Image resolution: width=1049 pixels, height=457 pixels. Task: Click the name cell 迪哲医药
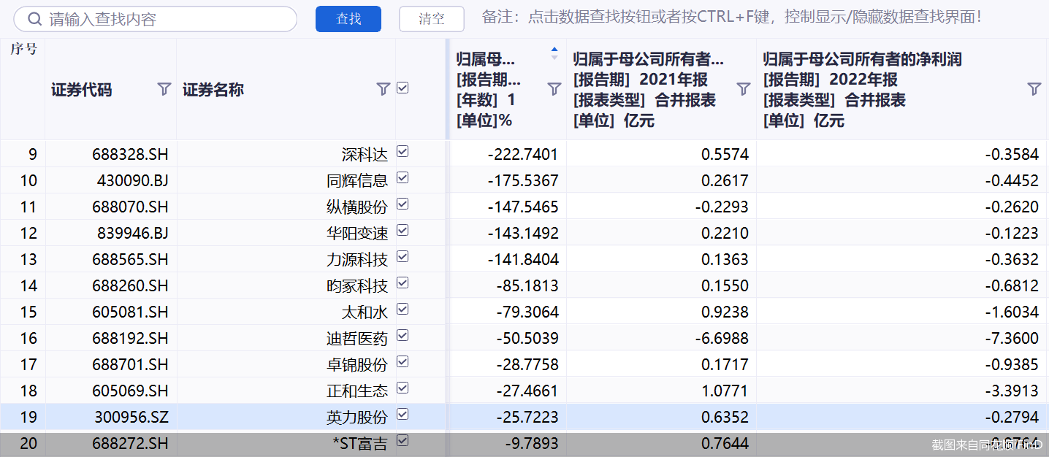tap(357, 338)
